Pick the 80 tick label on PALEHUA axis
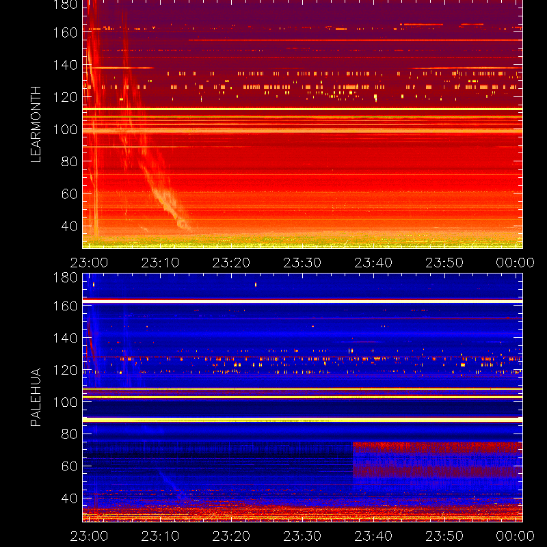Viewport: 547px width, 547px height. (x=70, y=434)
